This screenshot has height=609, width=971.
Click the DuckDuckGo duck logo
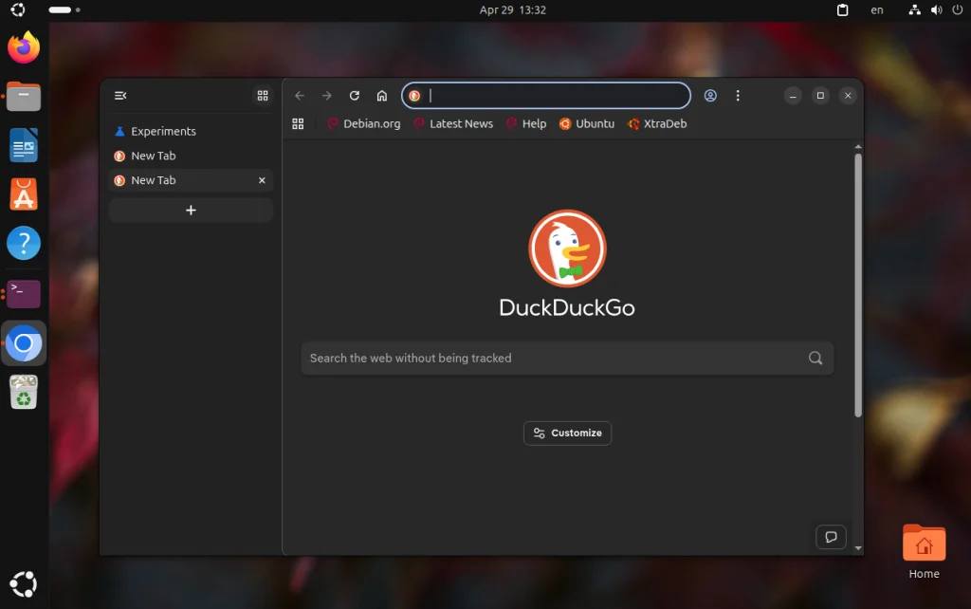click(x=567, y=249)
